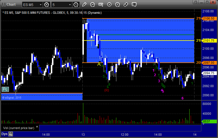Click the symbol link arrows icon
Screen dimensions: 218x138
126,5
